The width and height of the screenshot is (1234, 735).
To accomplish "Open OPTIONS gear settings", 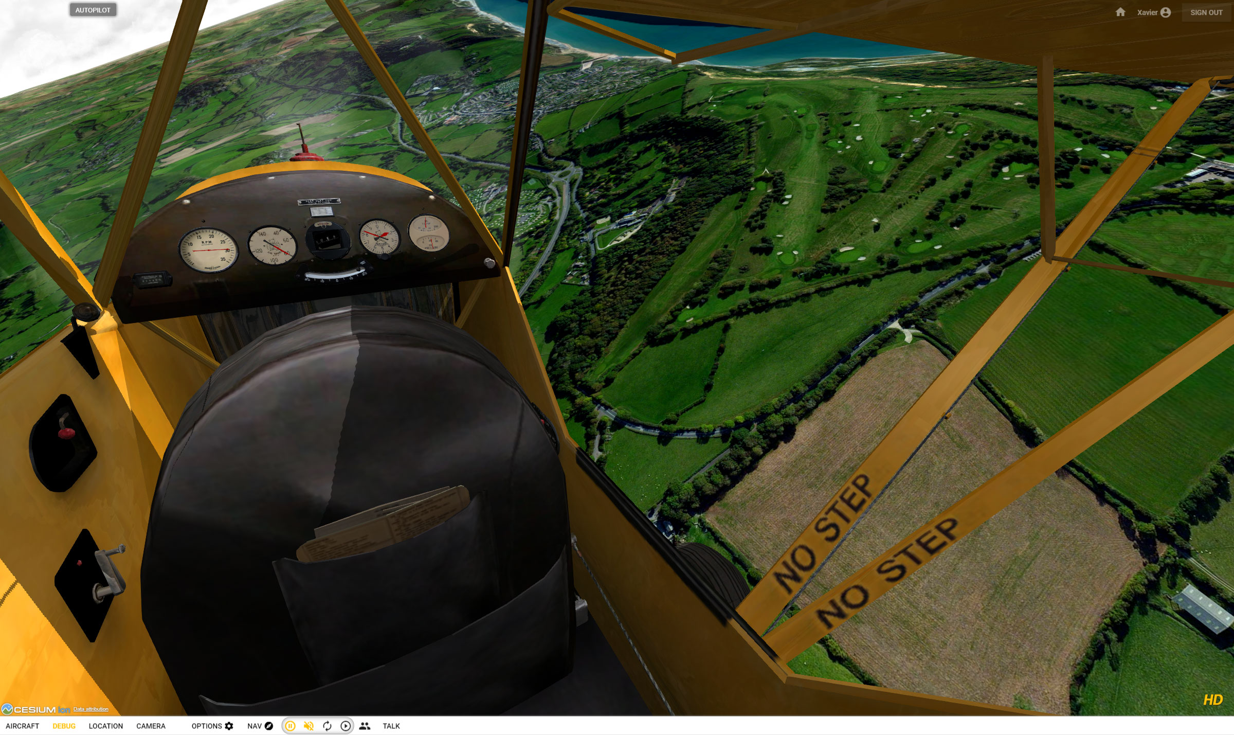I will pyautogui.click(x=212, y=726).
